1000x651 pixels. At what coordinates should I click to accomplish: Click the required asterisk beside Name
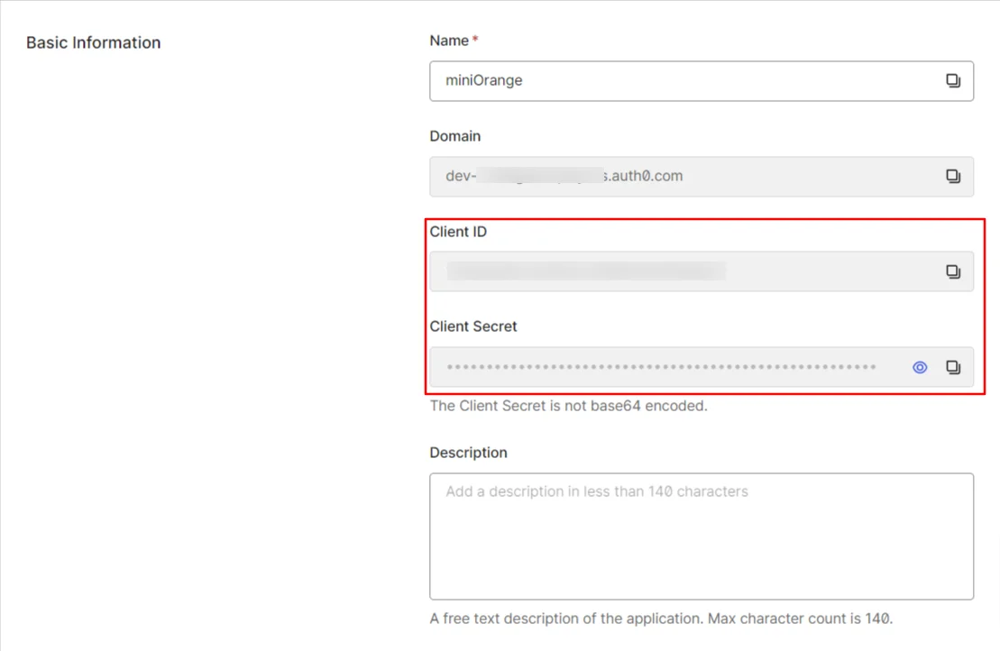pyautogui.click(x=473, y=36)
